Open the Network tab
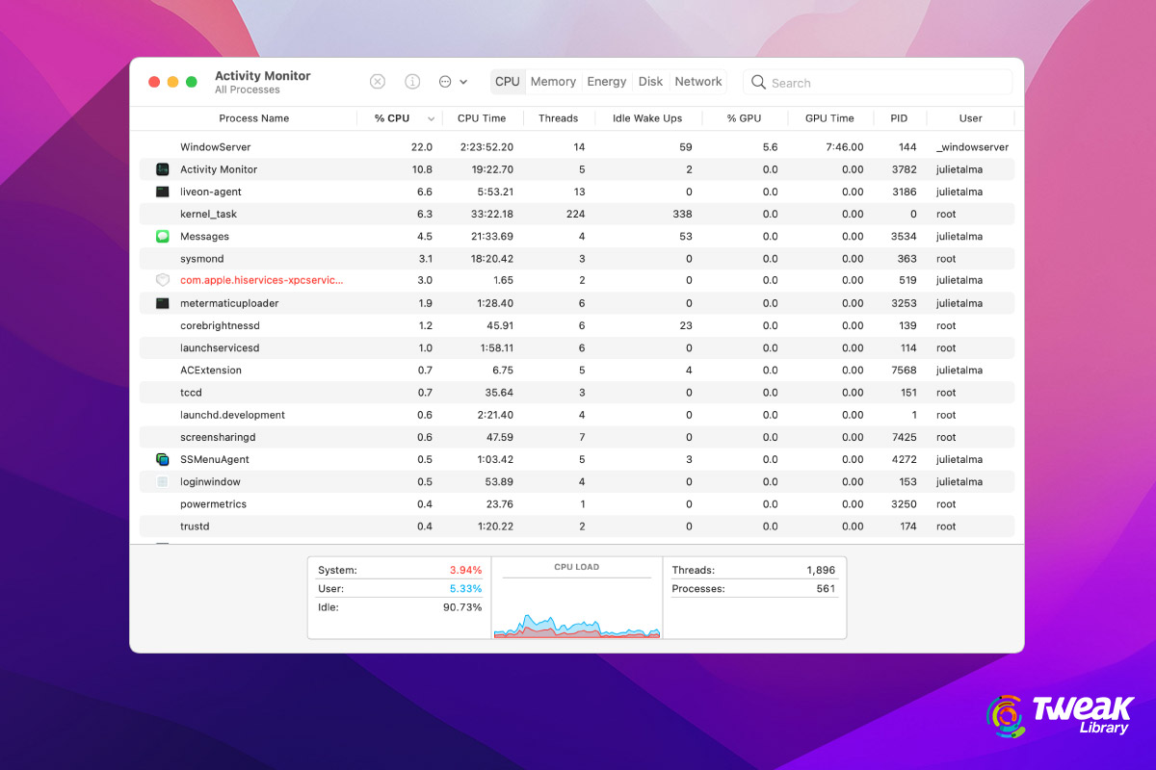Image resolution: width=1156 pixels, height=770 pixels. pyautogui.click(x=697, y=81)
